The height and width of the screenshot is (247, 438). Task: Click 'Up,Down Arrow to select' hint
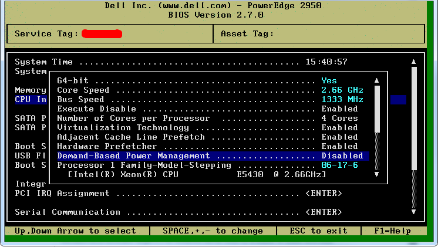coord(75,231)
